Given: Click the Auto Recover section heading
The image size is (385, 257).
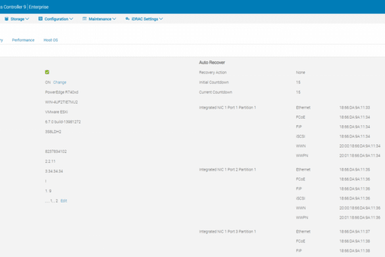Looking at the screenshot, I should point(212,63).
